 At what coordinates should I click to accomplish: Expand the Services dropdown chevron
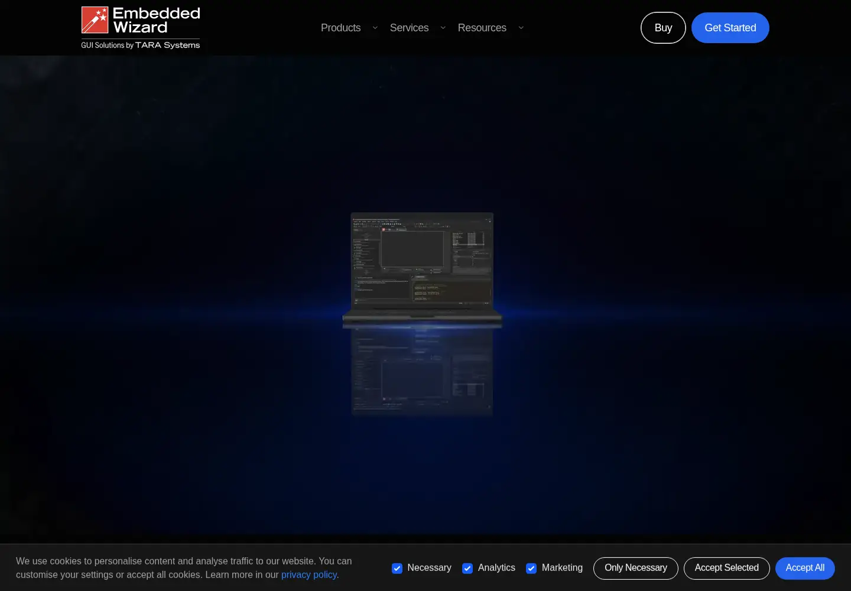(443, 28)
